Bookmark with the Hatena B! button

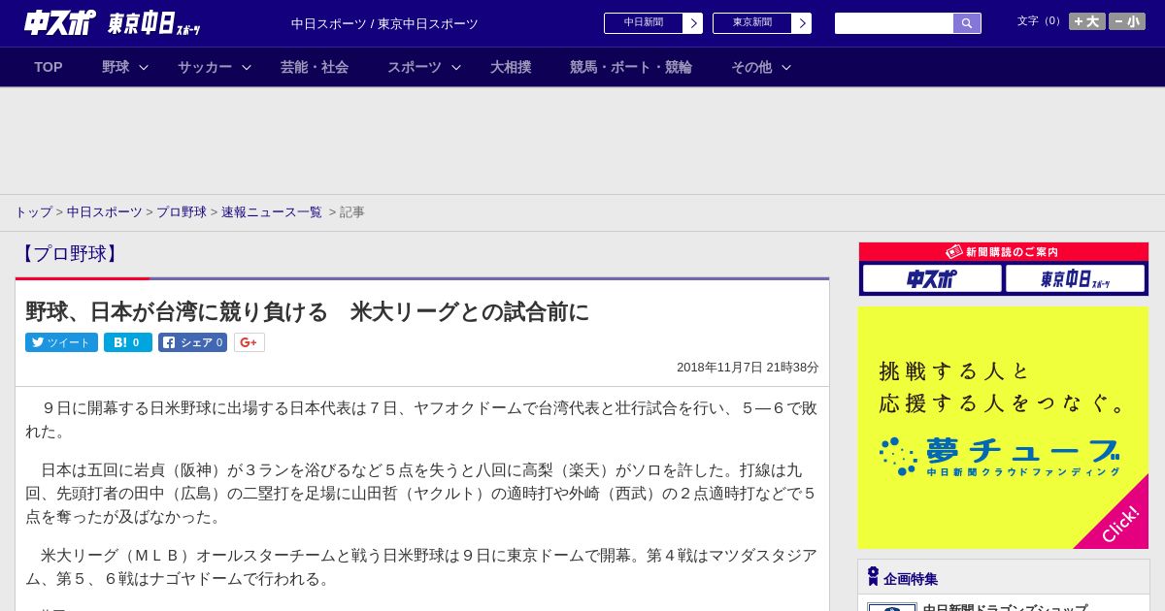pyautogui.click(x=128, y=342)
